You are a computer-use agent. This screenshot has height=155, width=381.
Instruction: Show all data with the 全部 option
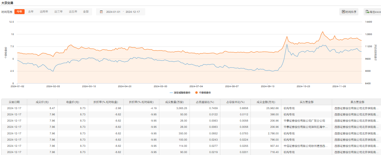coord(86,11)
